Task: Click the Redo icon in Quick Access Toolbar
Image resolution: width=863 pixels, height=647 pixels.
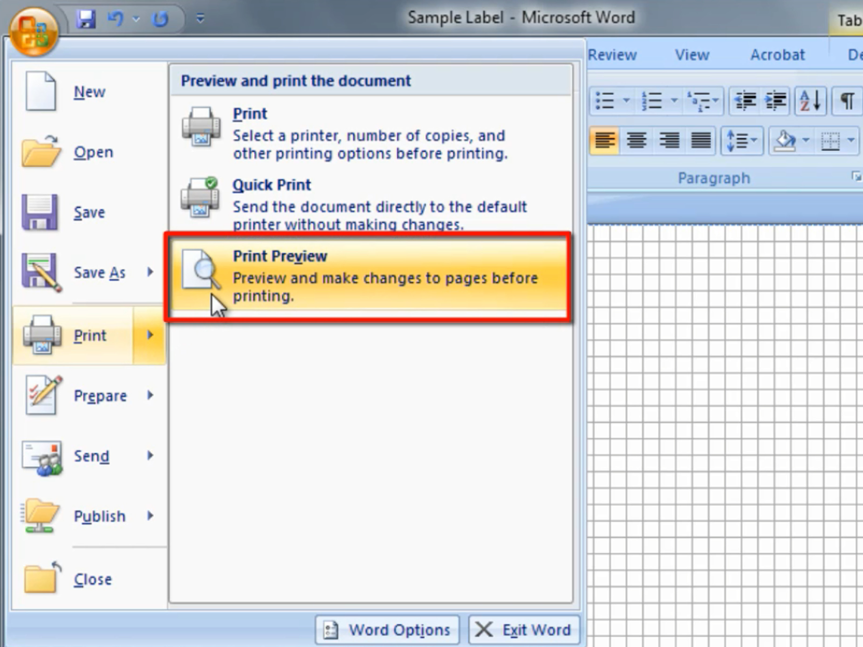Action: tap(160, 19)
